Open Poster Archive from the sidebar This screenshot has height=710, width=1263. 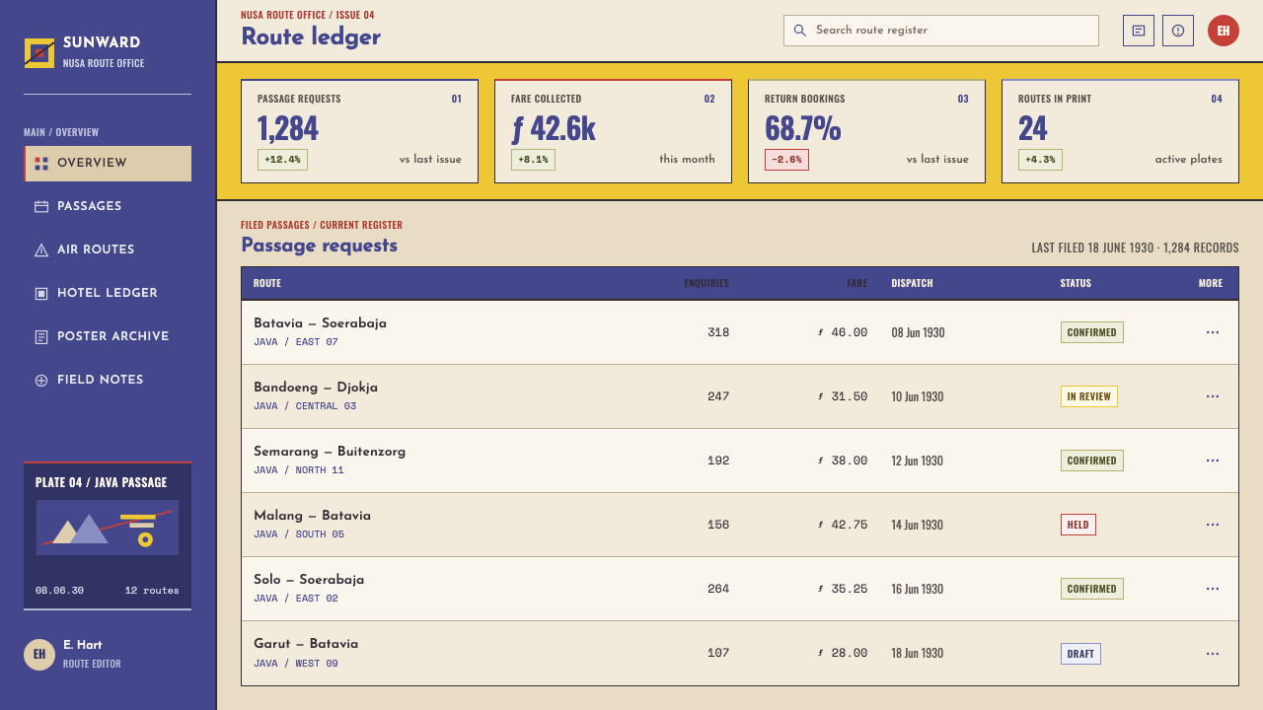tap(108, 337)
